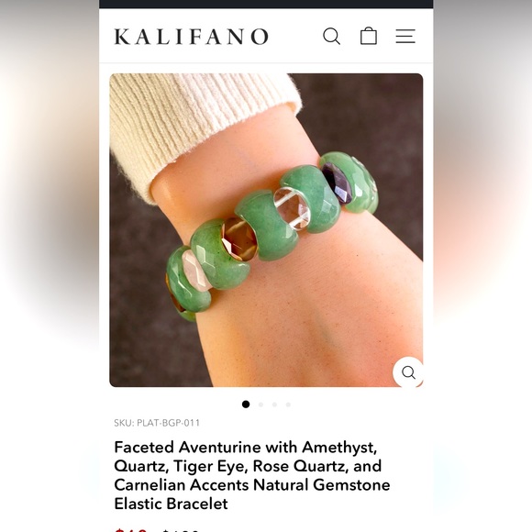Open the aventurine bracelet product photo
This screenshot has width=532, height=532.
click(266, 230)
